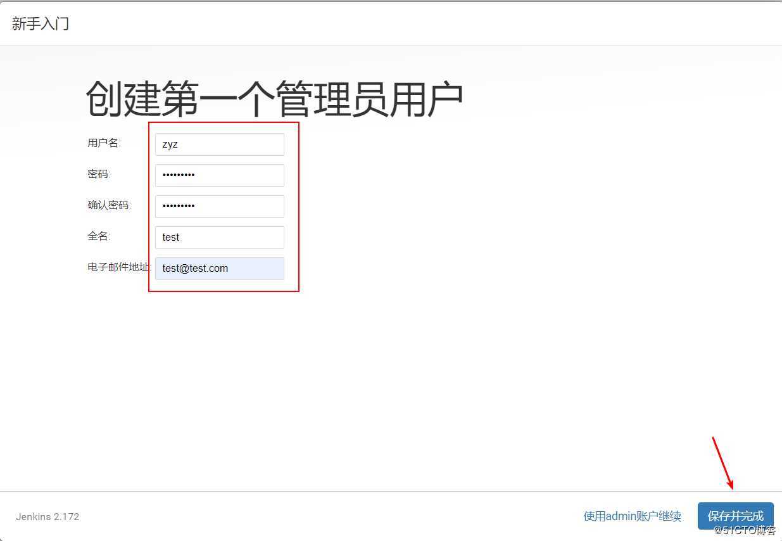
Task: Click the 新手入门 header title
Action: (x=40, y=23)
